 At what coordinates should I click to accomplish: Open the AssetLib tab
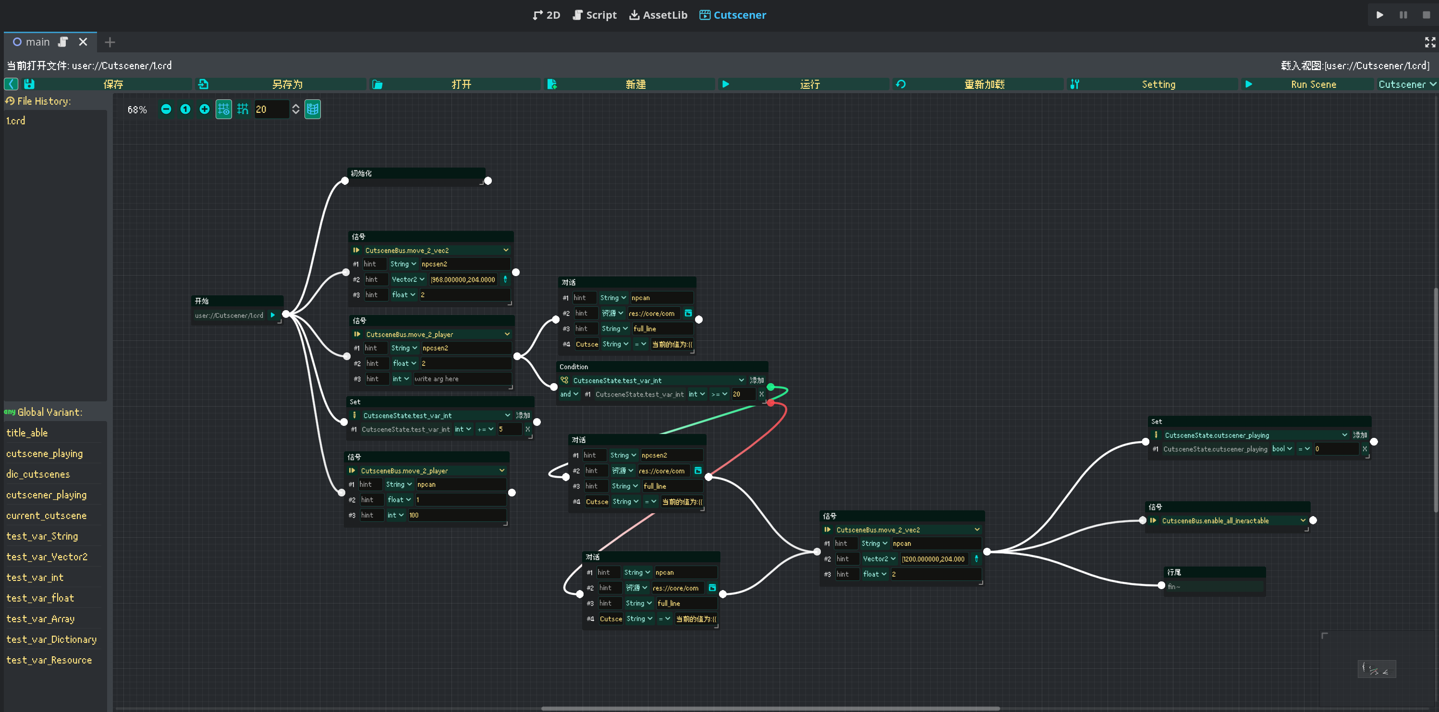[x=658, y=15]
